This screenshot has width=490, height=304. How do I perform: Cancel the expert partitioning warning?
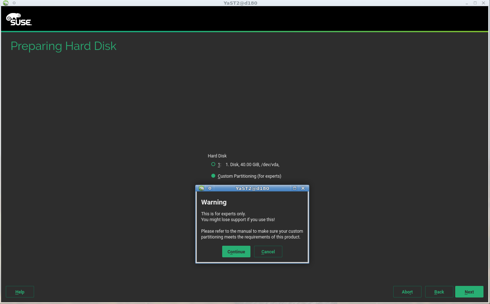pyautogui.click(x=268, y=252)
